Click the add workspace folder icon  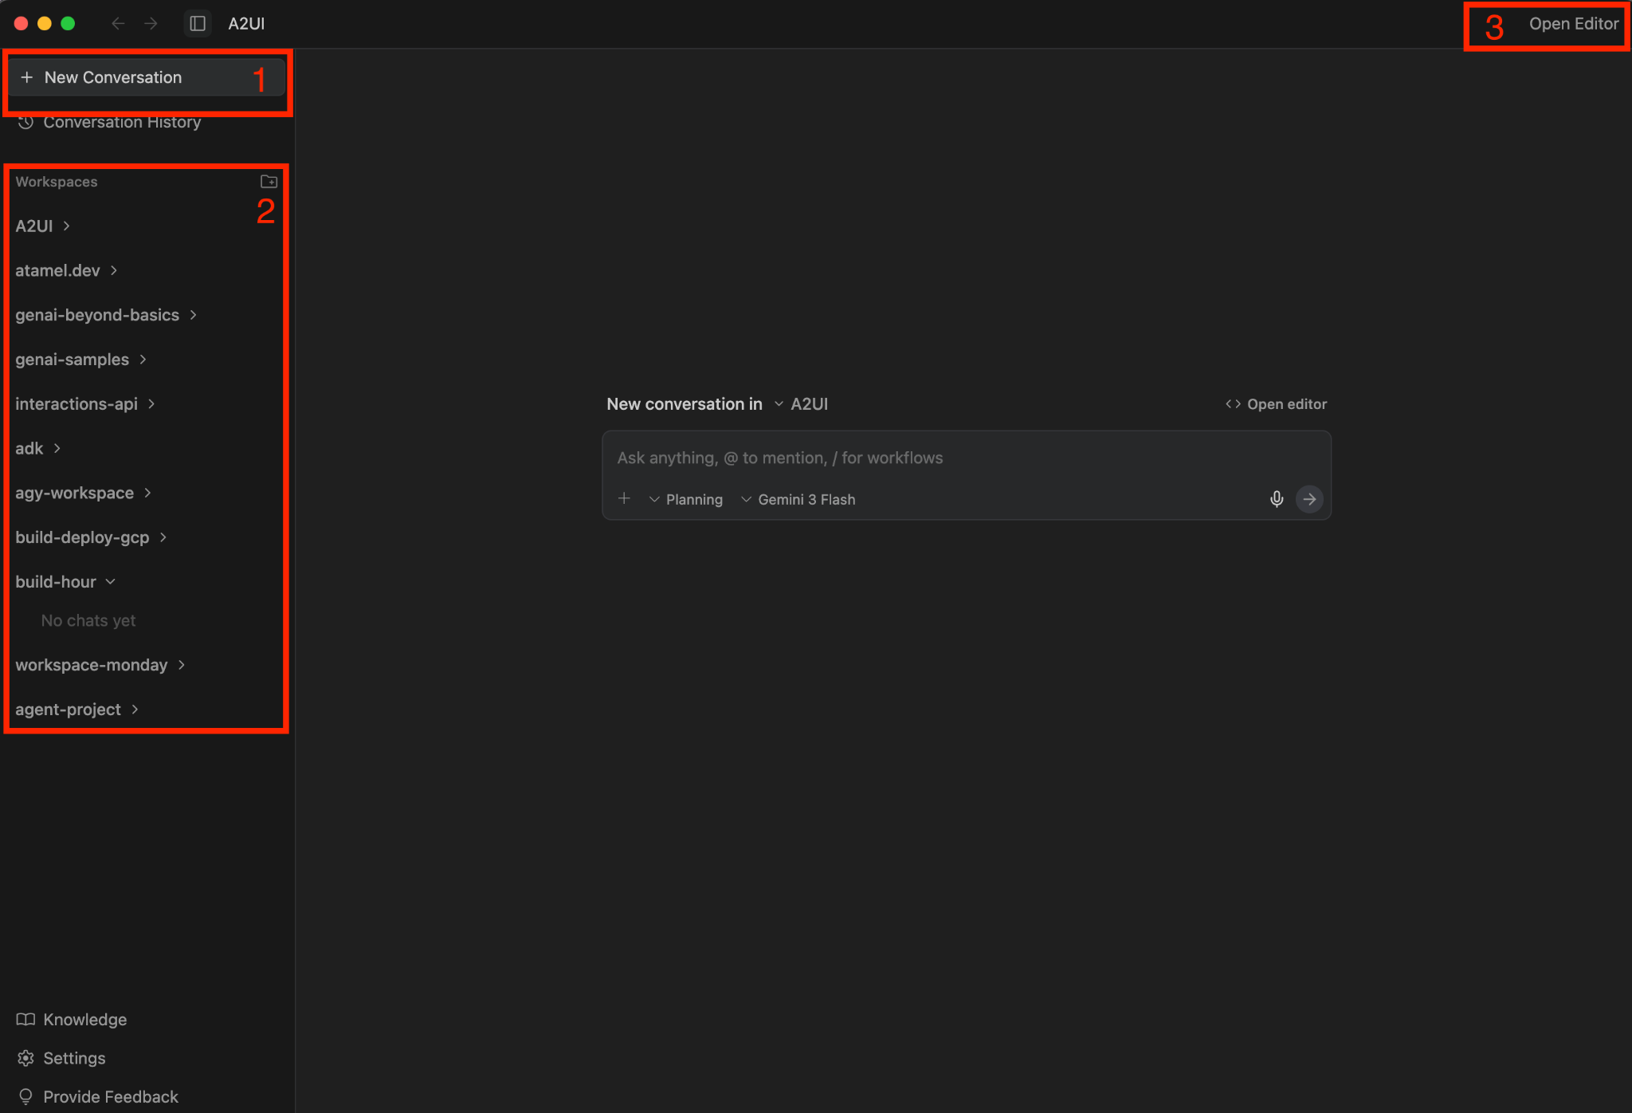click(269, 182)
